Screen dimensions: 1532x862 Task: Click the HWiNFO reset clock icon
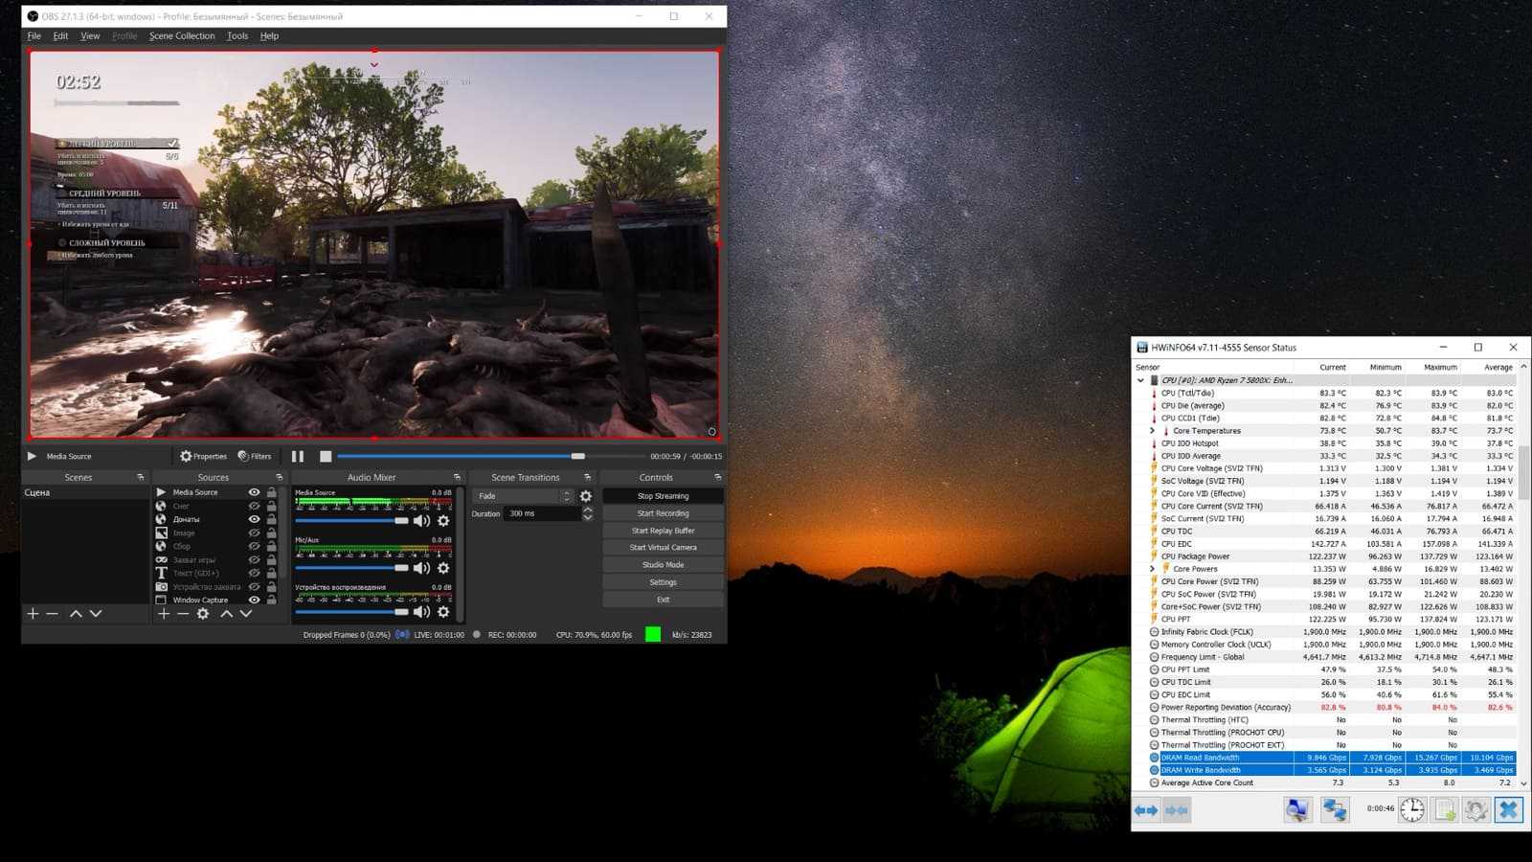coord(1412,810)
